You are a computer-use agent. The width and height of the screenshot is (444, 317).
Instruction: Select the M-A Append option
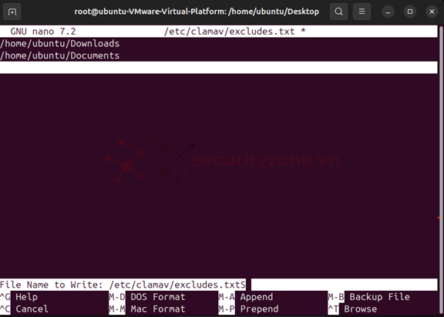(x=246, y=297)
